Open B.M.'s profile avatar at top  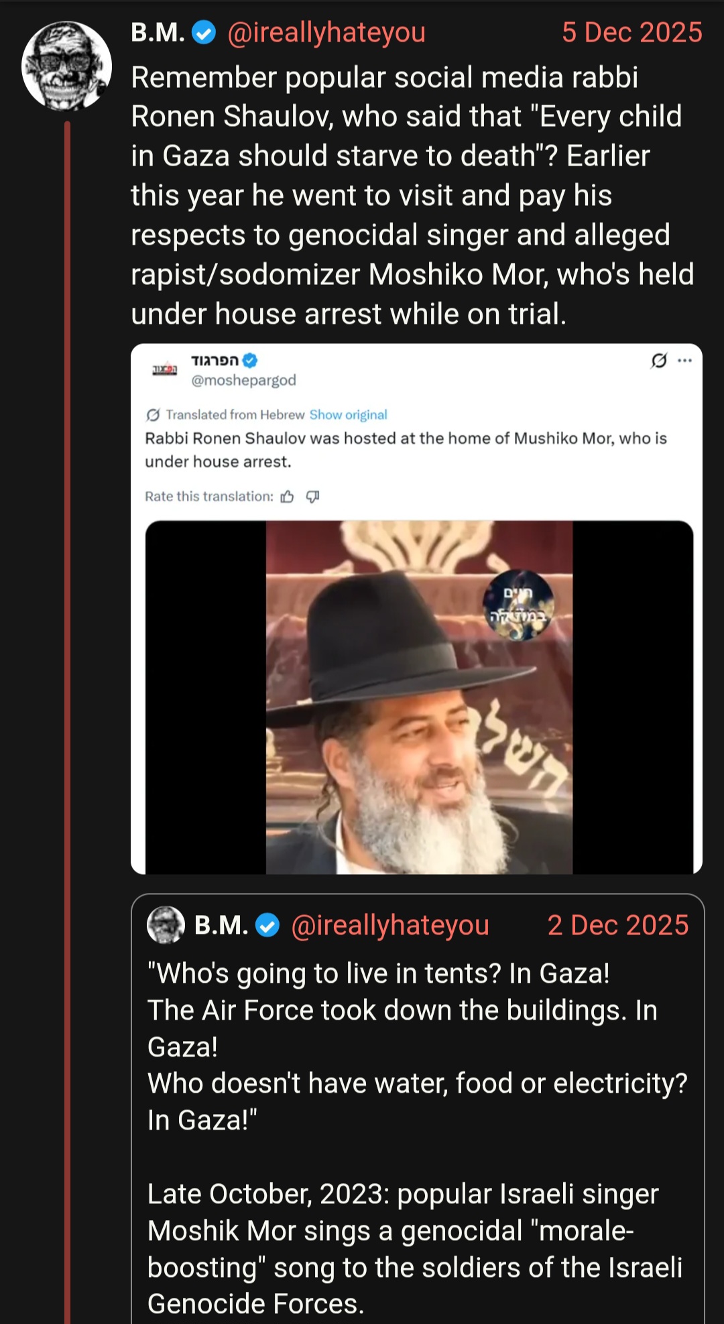66,66
